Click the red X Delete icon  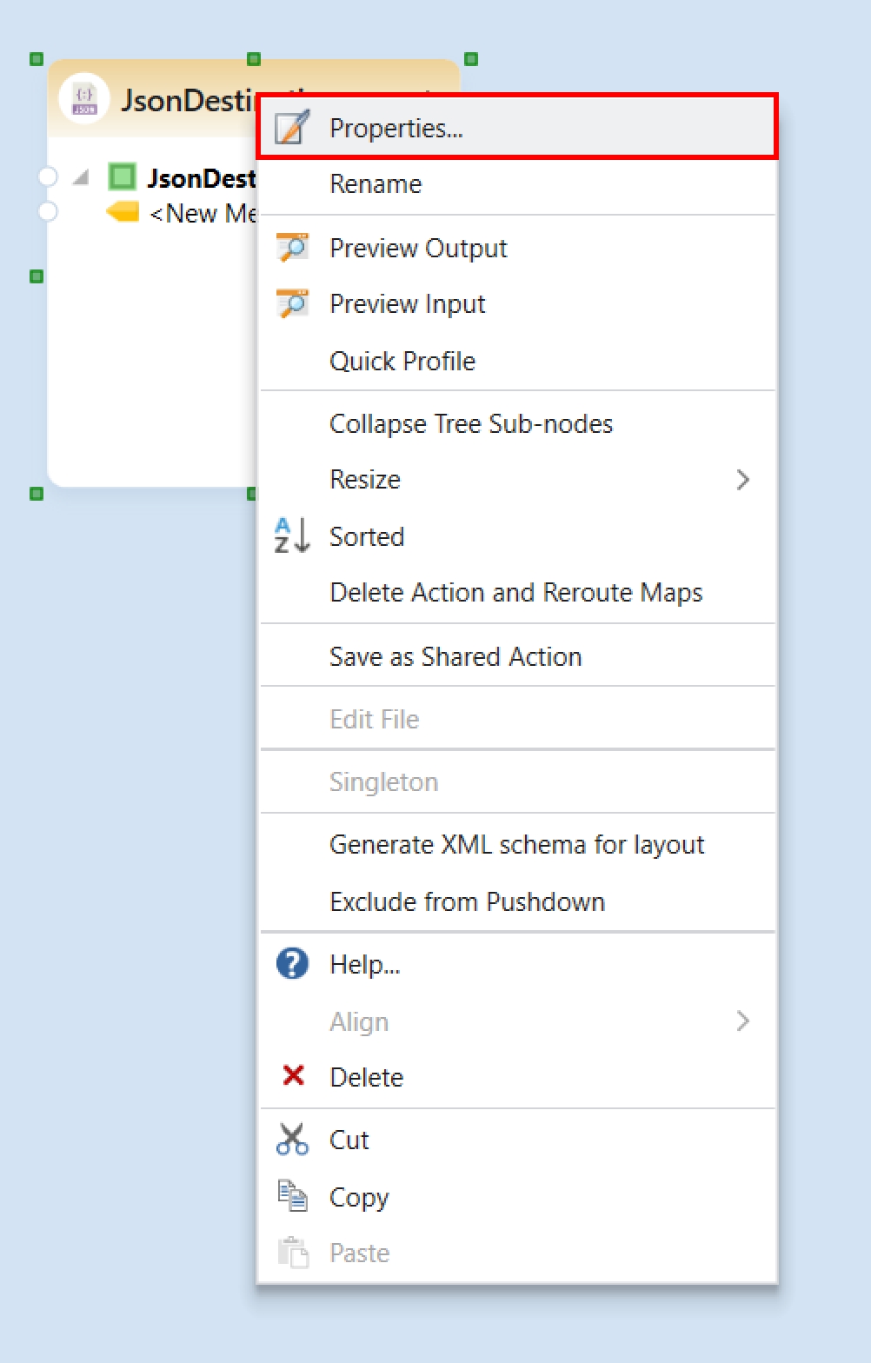[x=293, y=1076]
